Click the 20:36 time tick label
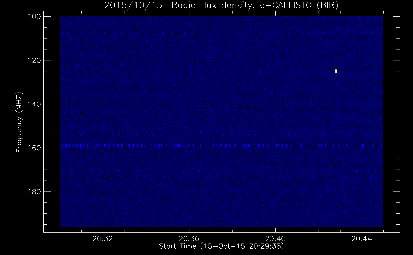 [189, 239]
